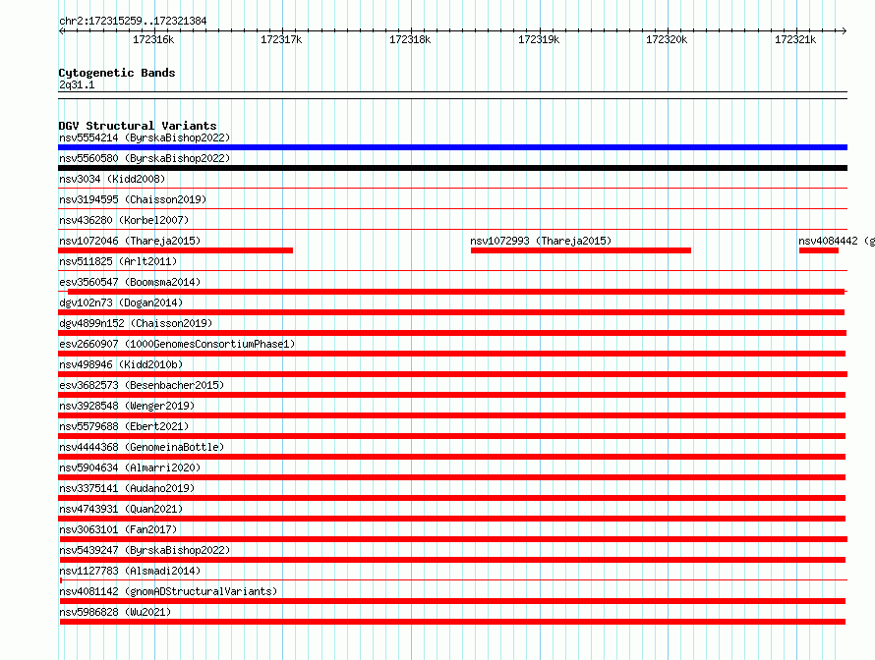Click the red nsv498946 variant bar
This screenshot has height=660, width=875.
point(452,374)
